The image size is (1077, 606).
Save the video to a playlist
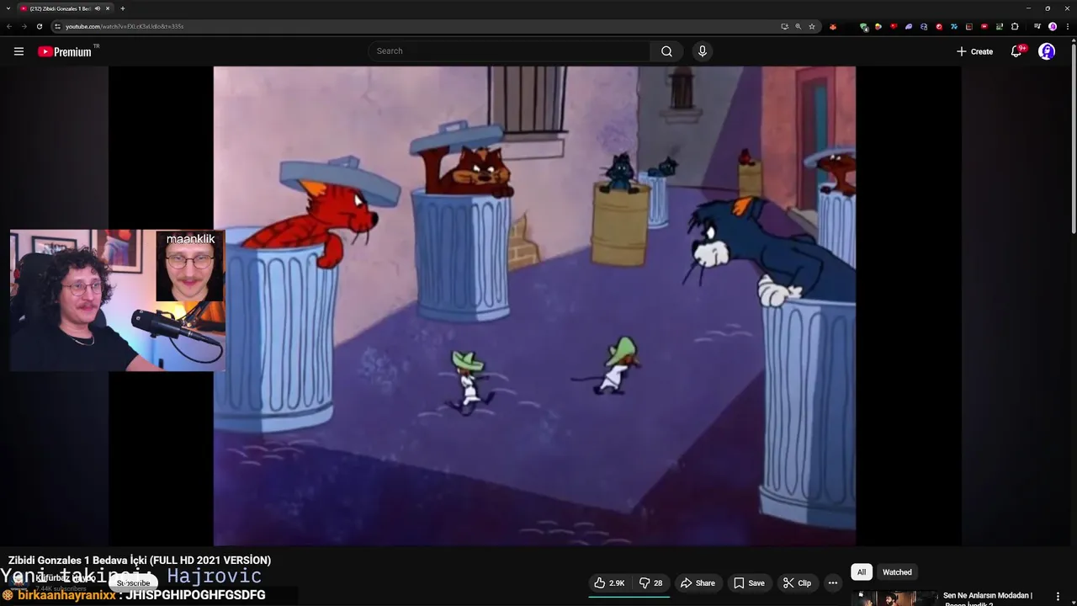click(749, 582)
